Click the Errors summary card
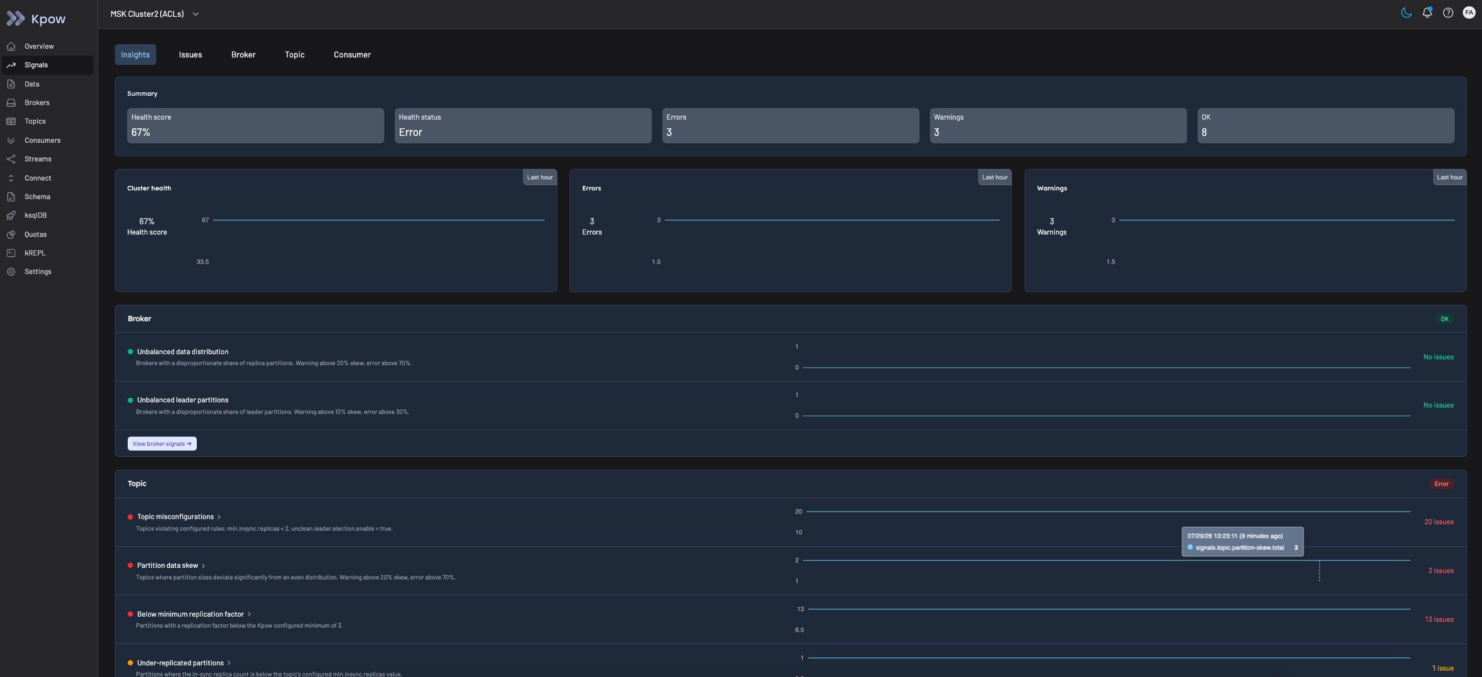 [x=791, y=125]
